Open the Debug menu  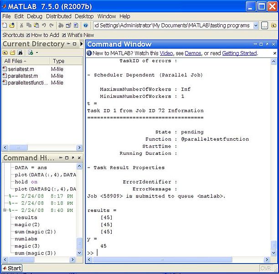pyautogui.click(x=35, y=16)
